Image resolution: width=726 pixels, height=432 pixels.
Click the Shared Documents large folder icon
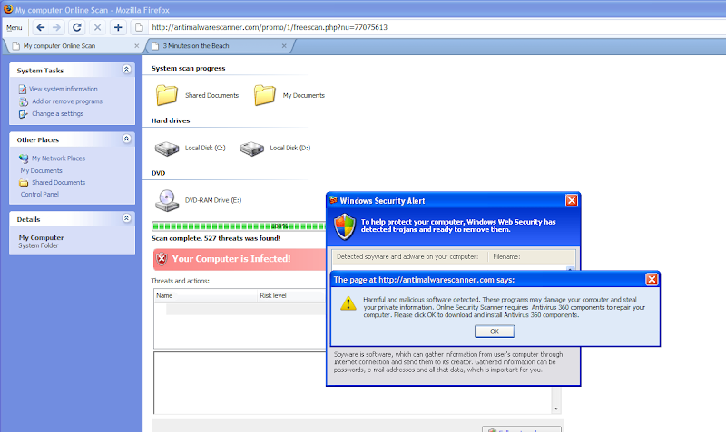click(167, 95)
